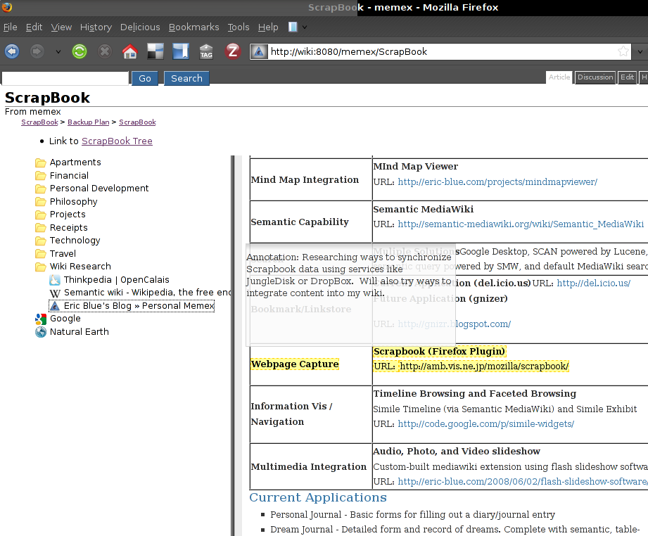Collapse the Wiki Research folder
This screenshot has width=648, height=536.
click(73, 267)
